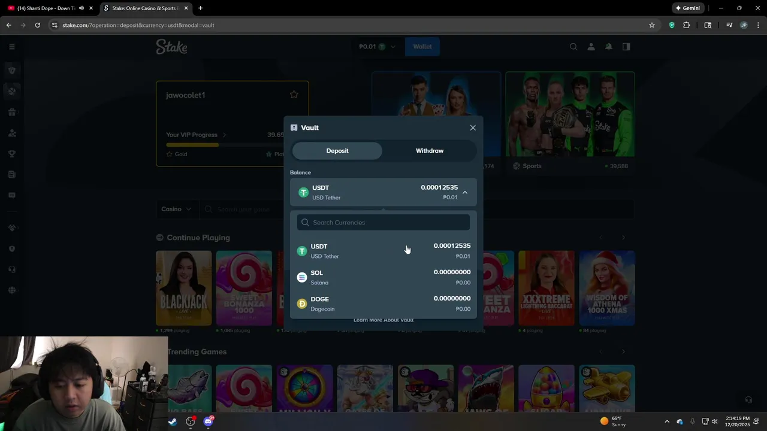Click the stake.com address bar URL
767x431 pixels.
138,25
